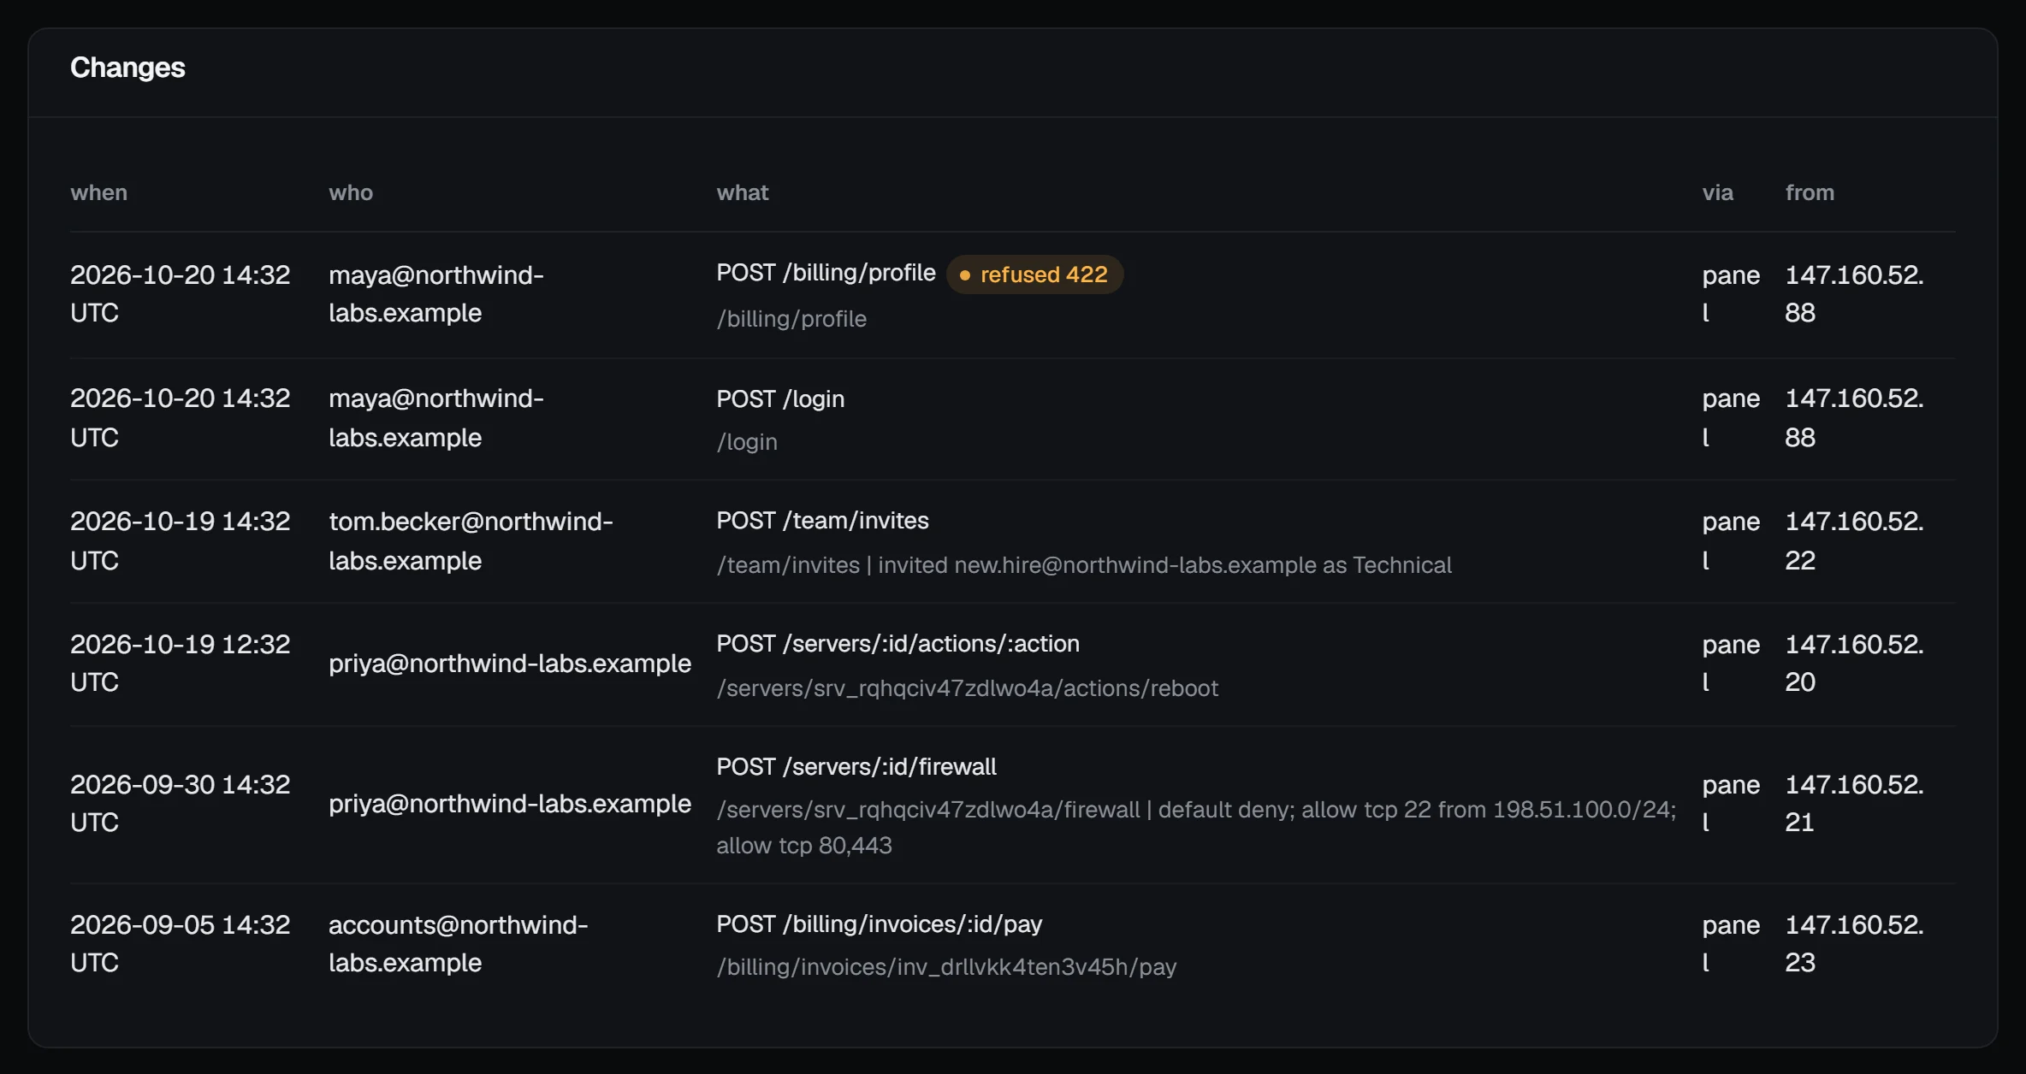Select 'POST /billing/invoices/:id/pay' text
This screenshot has width=2026, height=1074.
click(x=879, y=924)
